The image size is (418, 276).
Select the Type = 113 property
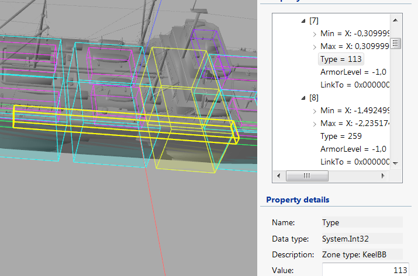[x=341, y=59]
